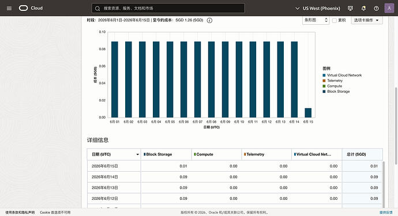
Task: Click the table vertical scrollbar
Action: coord(384,184)
